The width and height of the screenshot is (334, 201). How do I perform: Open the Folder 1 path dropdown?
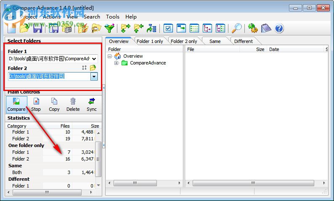(x=94, y=59)
